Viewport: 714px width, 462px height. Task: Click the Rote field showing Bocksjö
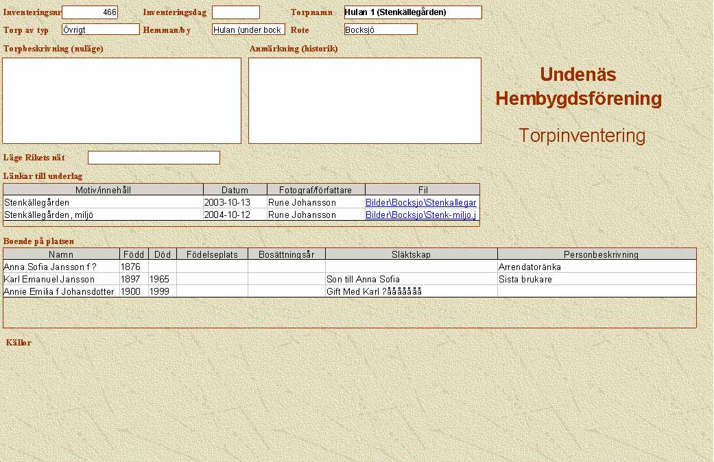[x=380, y=29]
